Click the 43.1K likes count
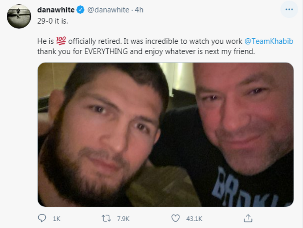The width and height of the screenshot is (303, 228). tap(194, 218)
